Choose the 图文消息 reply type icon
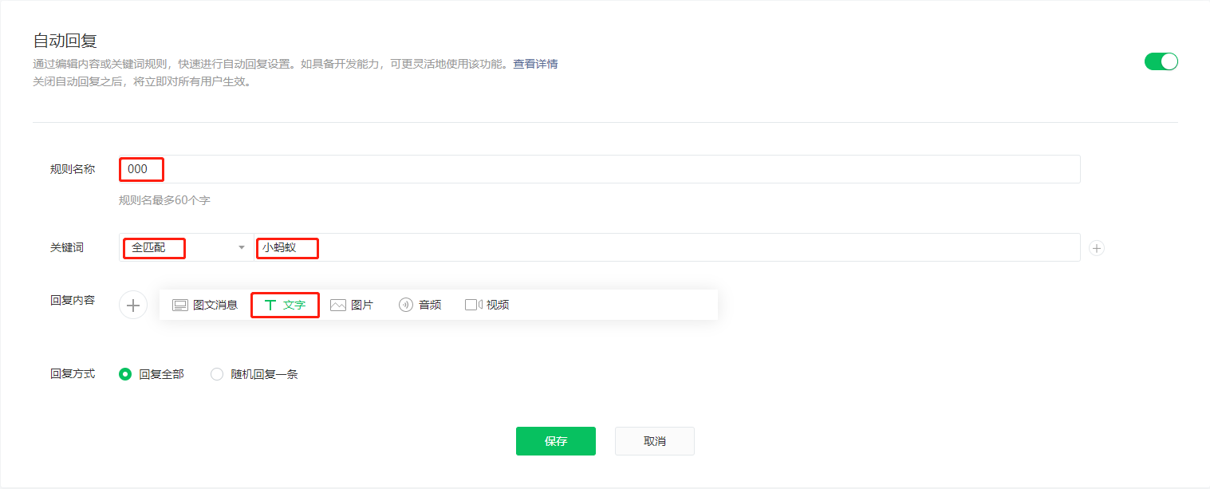Image resolution: width=1210 pixels, height=489 pixels. (180, 305)
